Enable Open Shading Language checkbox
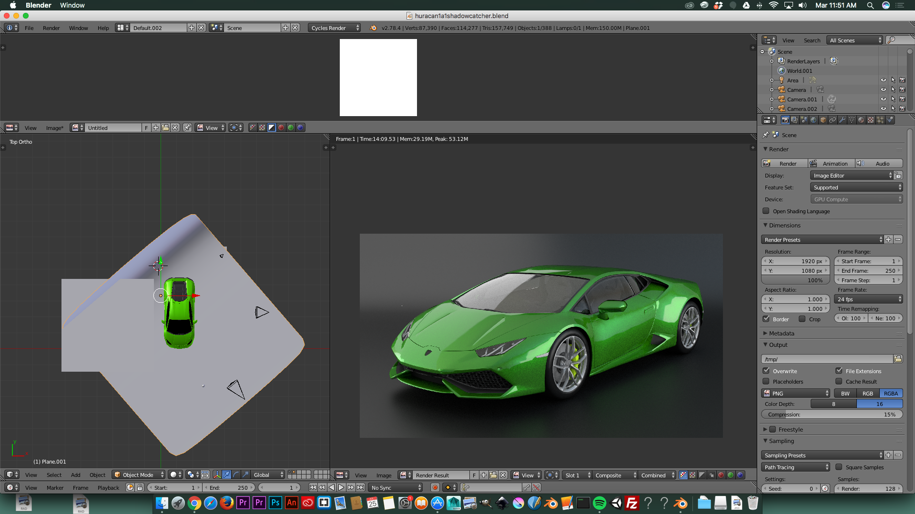 pyautogui.click(x=766, y=211)
